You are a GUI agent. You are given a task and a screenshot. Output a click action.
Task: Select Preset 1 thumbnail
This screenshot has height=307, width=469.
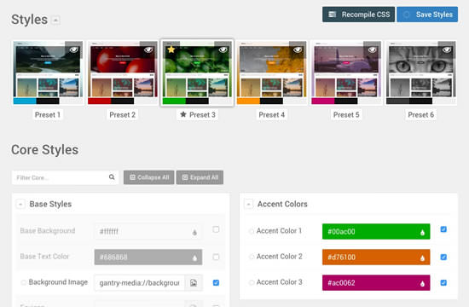click(x=48, y=72)
